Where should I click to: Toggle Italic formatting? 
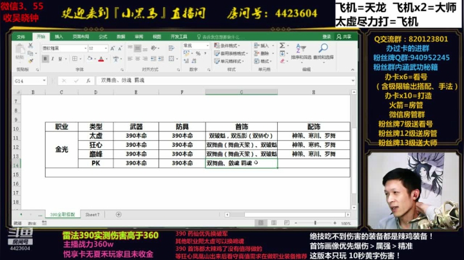[x=53, y=59]
